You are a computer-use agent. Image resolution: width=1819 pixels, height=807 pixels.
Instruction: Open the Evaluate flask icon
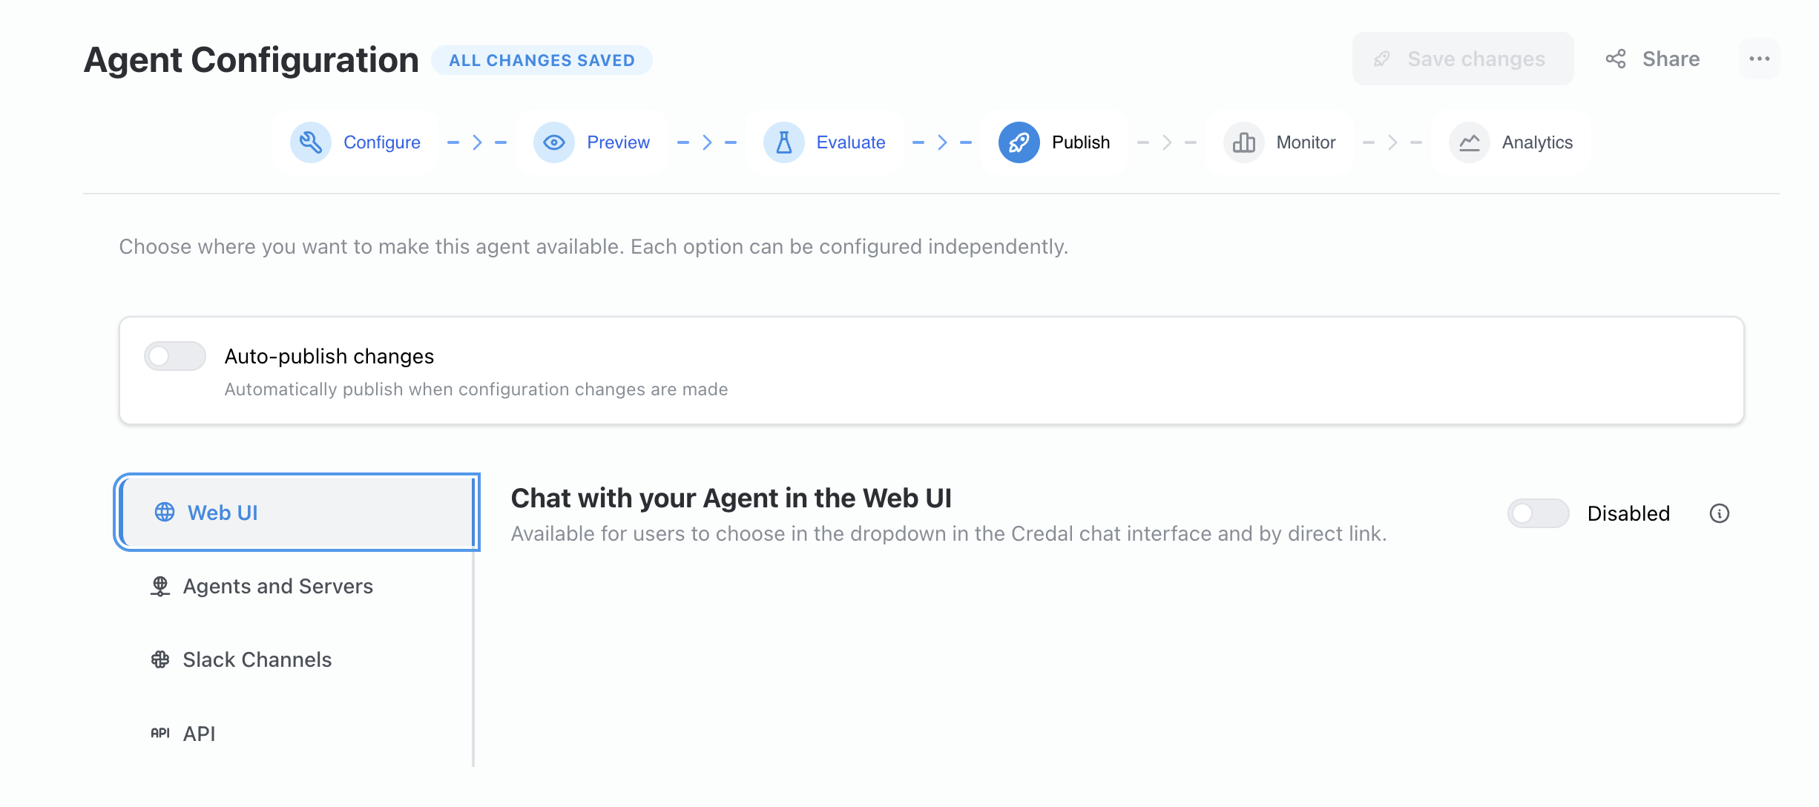(x=783, y=142)
